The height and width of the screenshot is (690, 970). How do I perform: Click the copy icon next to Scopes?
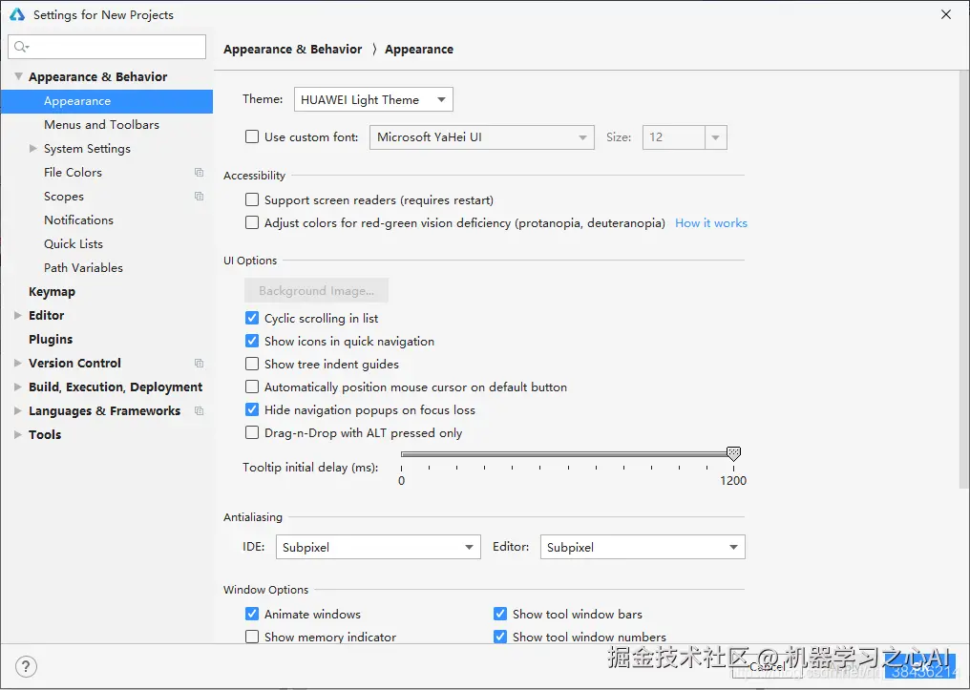click(x=199, y=196)
